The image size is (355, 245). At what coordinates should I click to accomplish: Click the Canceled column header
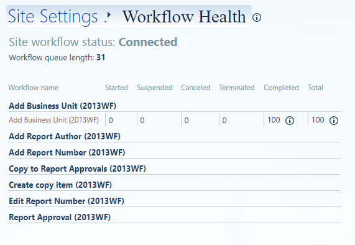pyautogui.click(x=196, y=88)
